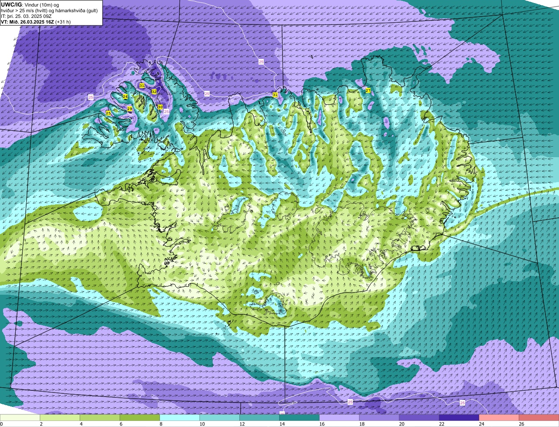The width and height of the screenshot is (559, 427).
Task: Click the "IT: þri. 25. 03. 2025 09Z" line
Action: [27, 16]
